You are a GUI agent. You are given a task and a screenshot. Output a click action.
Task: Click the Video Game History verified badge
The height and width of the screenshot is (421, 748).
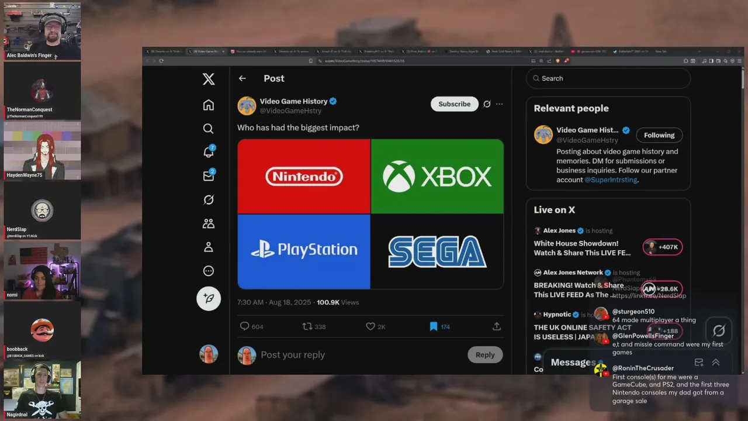pos(333,101)
